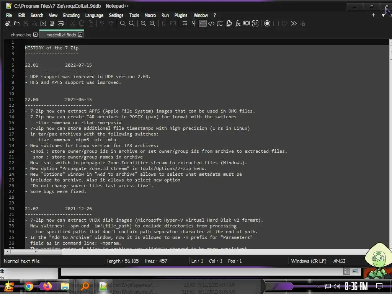Click the Paste clipboard icon
Viewport: 392px width, 294px height.
point(90,23)
